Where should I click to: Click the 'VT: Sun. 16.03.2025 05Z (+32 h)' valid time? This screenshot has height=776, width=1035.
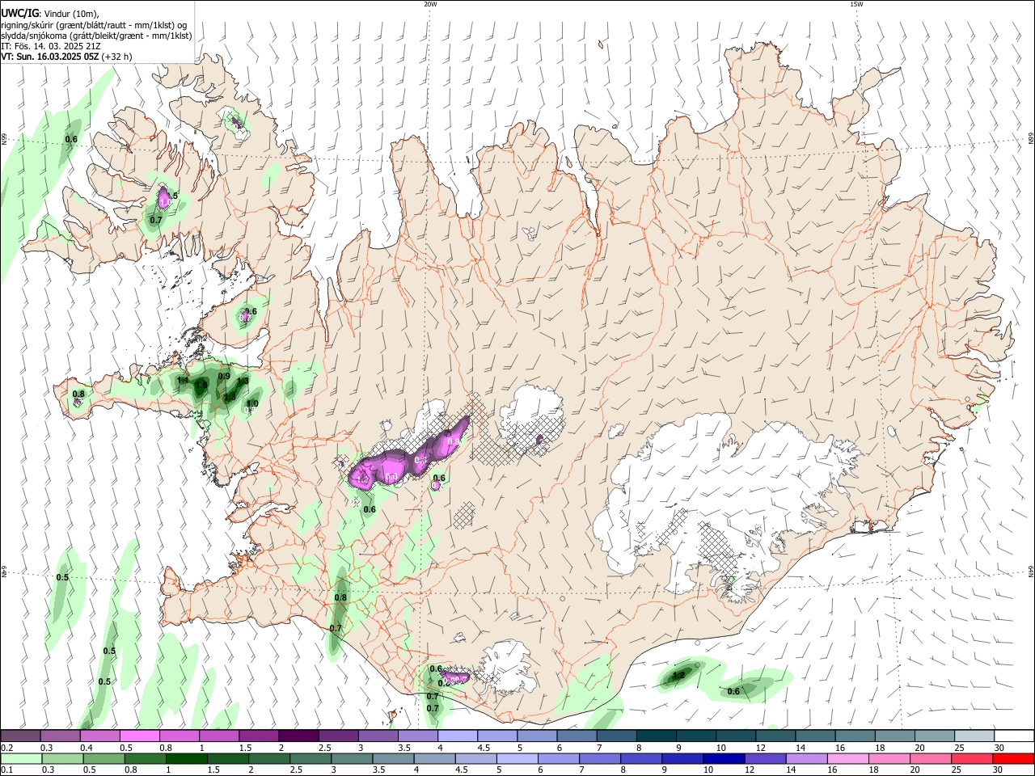click(x=66, y=57)
